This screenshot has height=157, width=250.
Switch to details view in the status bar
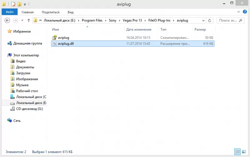(x=237, y=152)
